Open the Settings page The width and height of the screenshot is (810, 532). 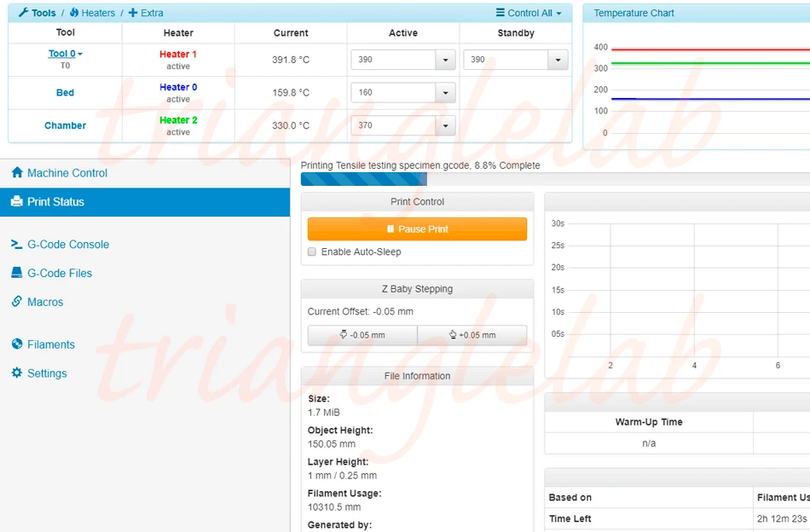(x=47, y=373)
